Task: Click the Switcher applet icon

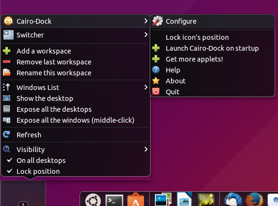Action: [x=9, y=35]
